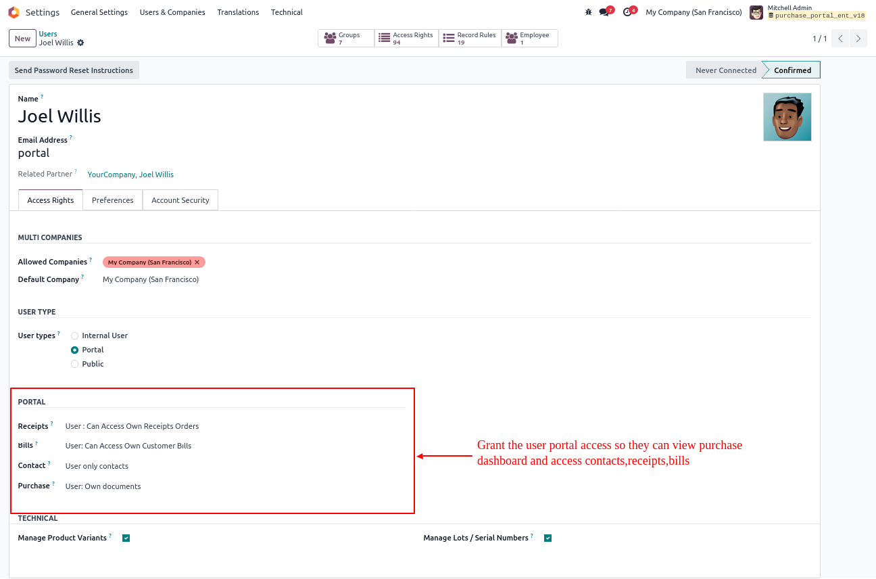
Task: Go to the previous record arrow
Action: point(840,39)
